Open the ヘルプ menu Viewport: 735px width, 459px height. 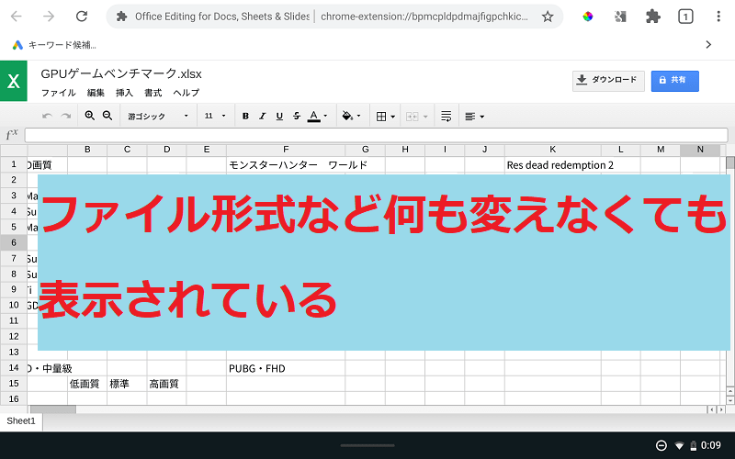coord(187,93)
